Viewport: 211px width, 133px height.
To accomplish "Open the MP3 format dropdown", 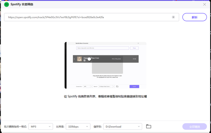I will 41,127.
